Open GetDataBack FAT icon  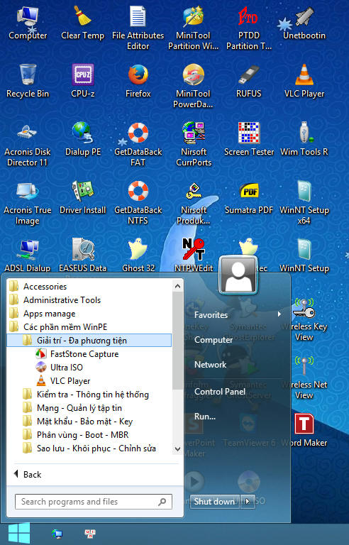(138, 145)
